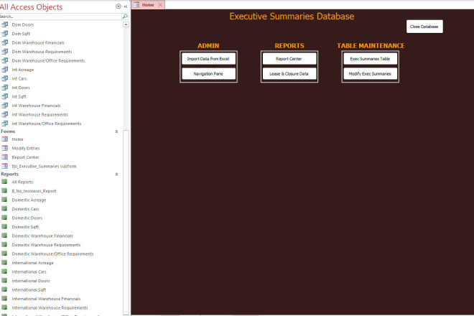Click the search magnifier icon in navigation pane
This screenshot has width=474, height=316.
tap(125, 16)
